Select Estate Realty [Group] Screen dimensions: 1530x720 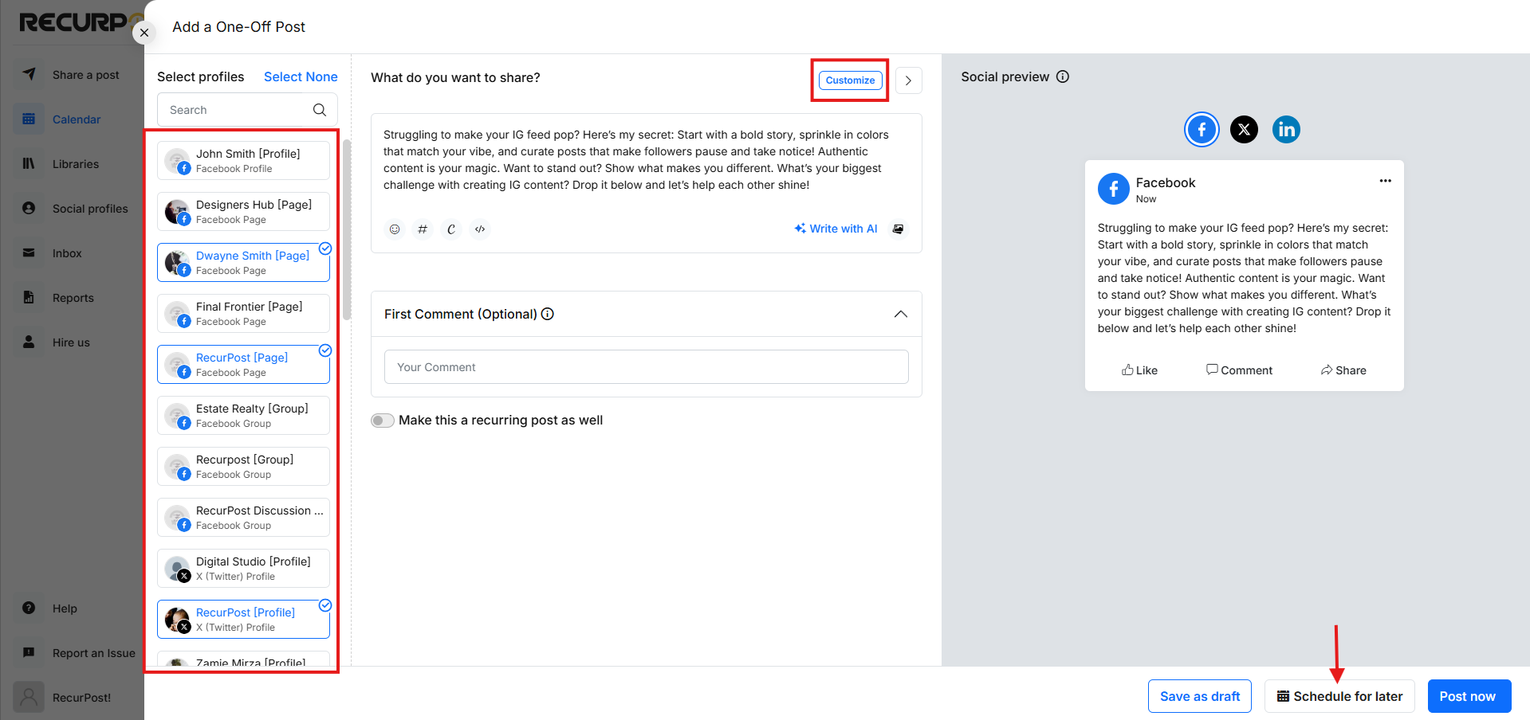click(x=243, y=416)
